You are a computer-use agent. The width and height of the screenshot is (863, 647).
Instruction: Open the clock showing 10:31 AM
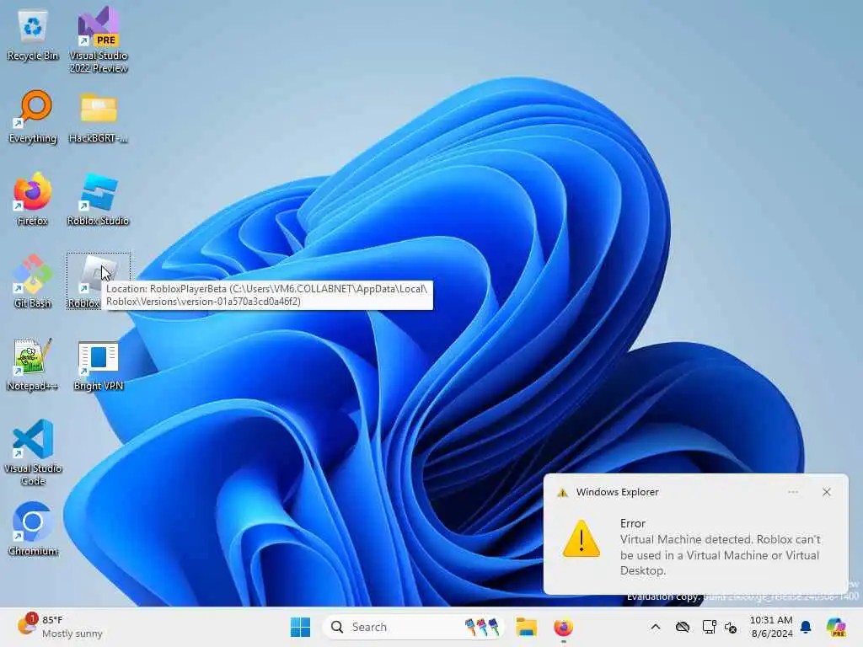tap(771, 627)
